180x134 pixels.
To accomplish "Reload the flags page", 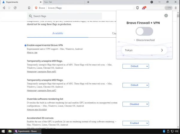I will point(15,8).
